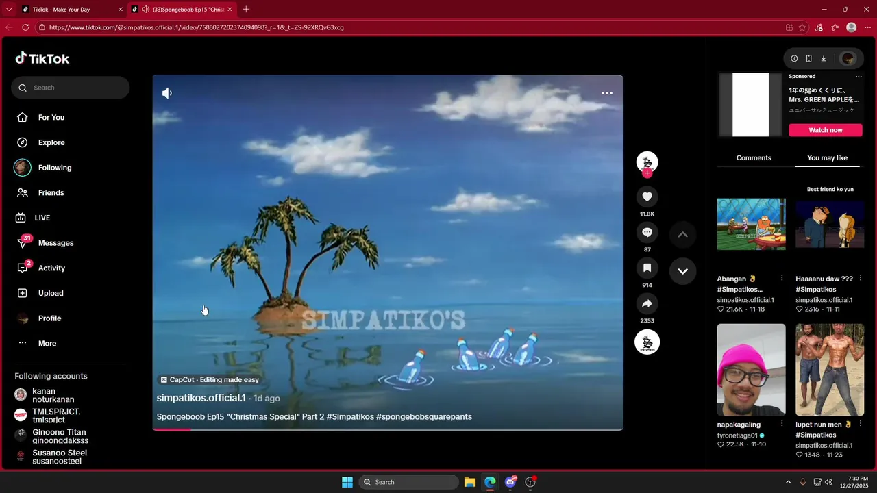Open browser settings and more menu
Image resolution: width=877 pixels, height=493 pixels.
(x=867, y=27)
